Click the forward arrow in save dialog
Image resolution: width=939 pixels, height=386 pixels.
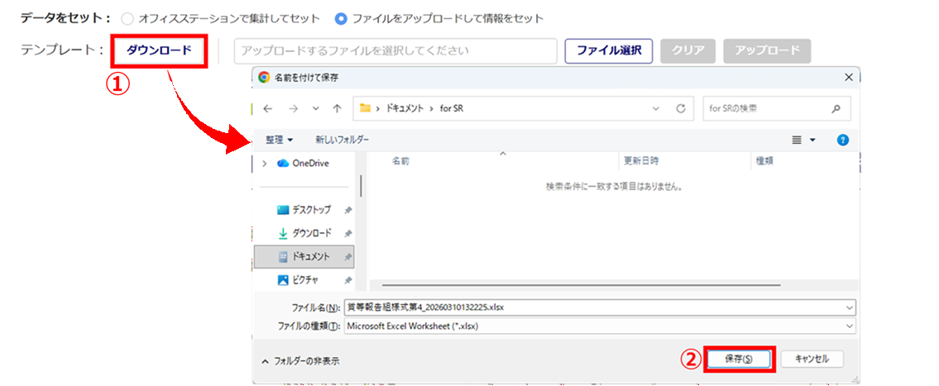(x=291, y=108)
